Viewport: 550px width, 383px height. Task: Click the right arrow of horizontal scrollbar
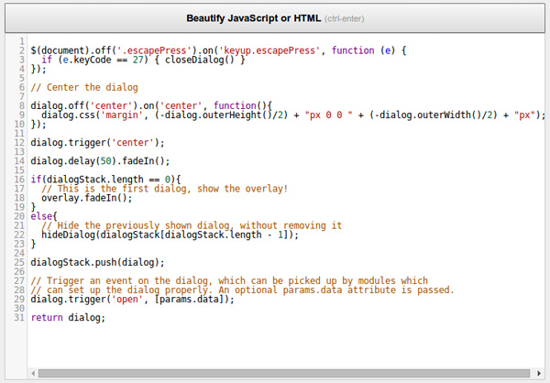click(x=538, y=373)
